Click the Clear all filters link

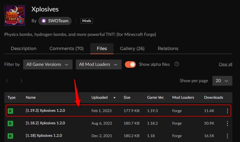pos(226,64)
